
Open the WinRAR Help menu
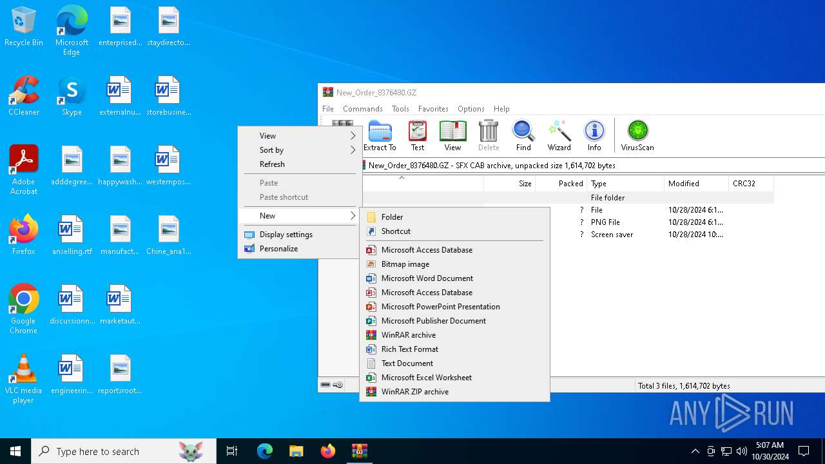tap(501, 109)
